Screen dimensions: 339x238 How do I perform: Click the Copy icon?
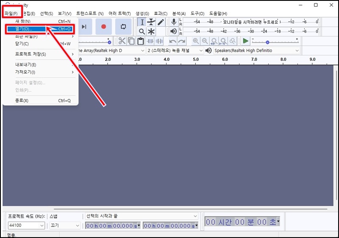pyautogui.click(x=131, y=41)
